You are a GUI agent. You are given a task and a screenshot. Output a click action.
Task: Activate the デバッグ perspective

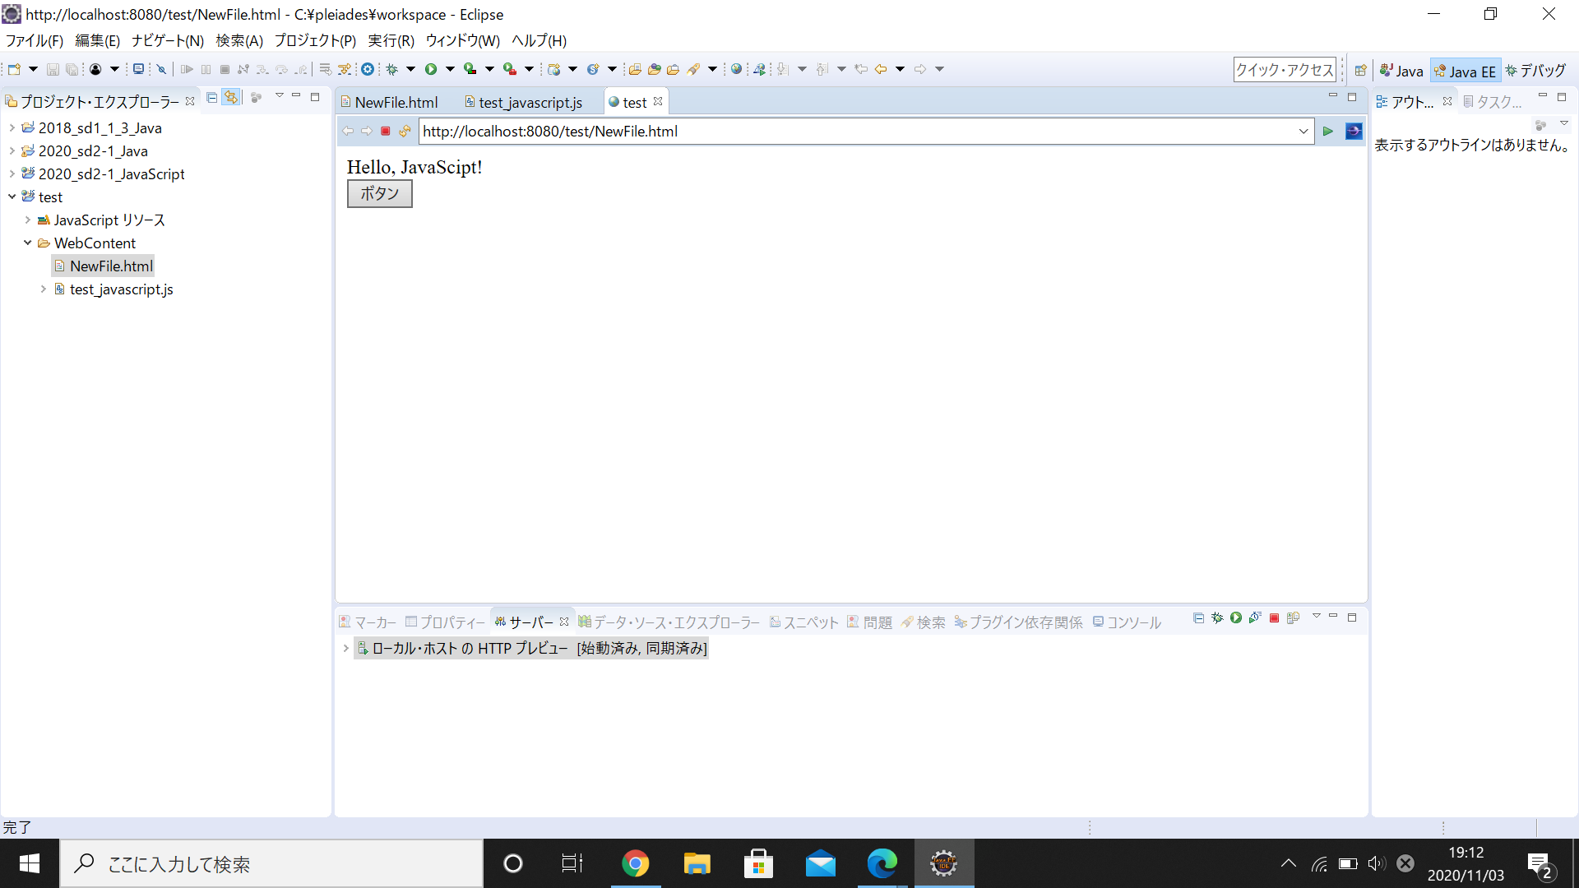(1537, 70)
